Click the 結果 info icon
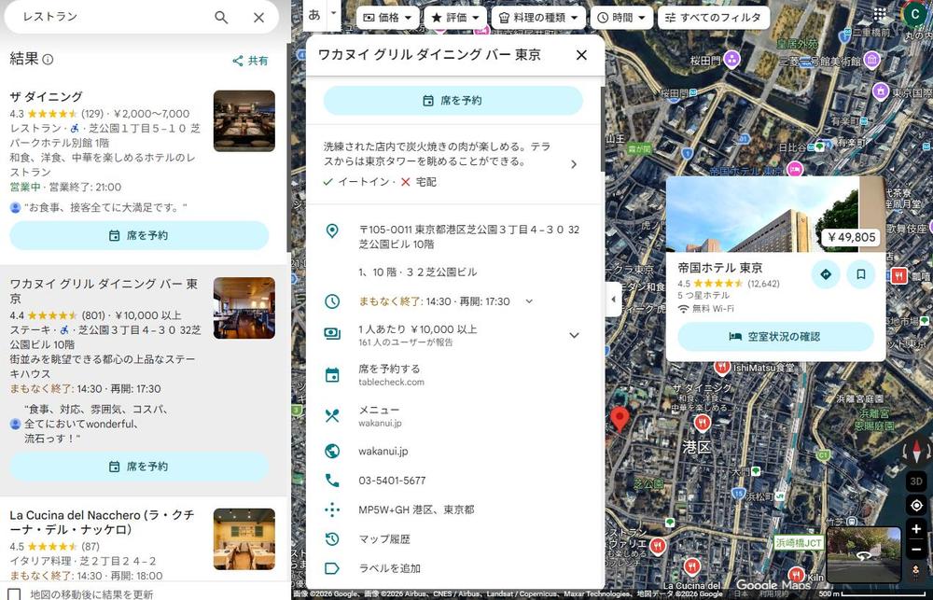Image resolution: width=933 pixels, height=600 pixels. pyautogui.click(x=49, y=60)
